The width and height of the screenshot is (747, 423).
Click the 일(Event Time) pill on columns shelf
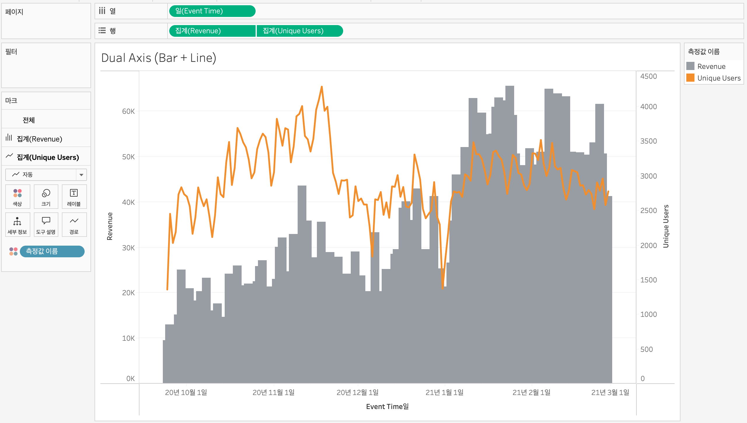212,11
